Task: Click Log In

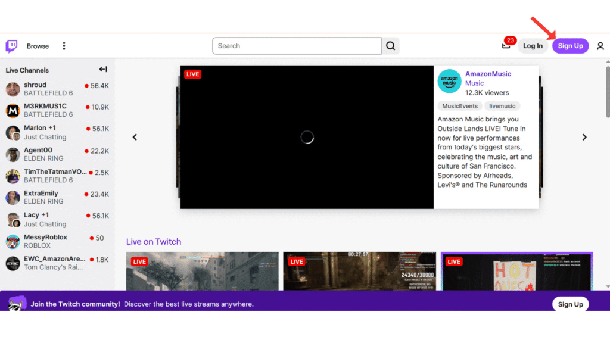Action: click(x=533, y=45)
